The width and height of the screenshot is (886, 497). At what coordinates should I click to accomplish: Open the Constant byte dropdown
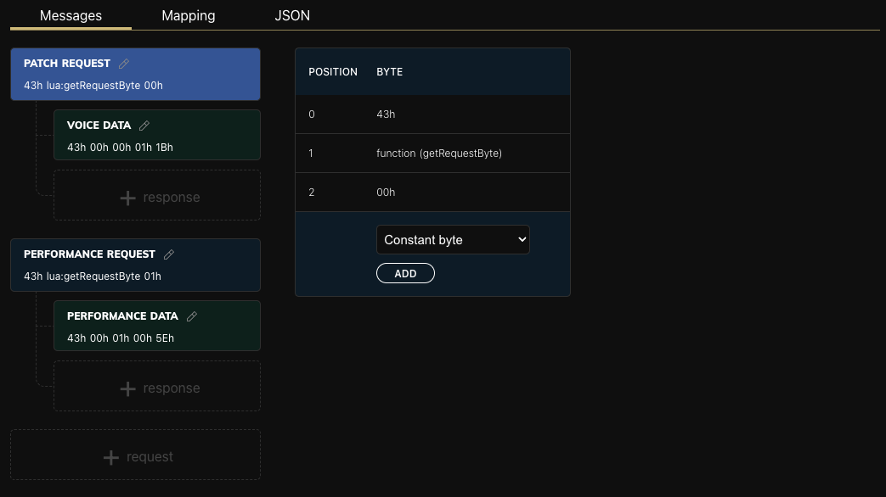pos(453,240)
